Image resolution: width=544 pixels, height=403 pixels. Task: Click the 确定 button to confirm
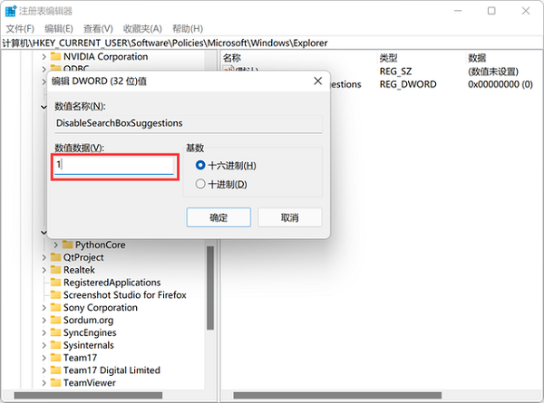pyautogui.click(x=219, y=218)
